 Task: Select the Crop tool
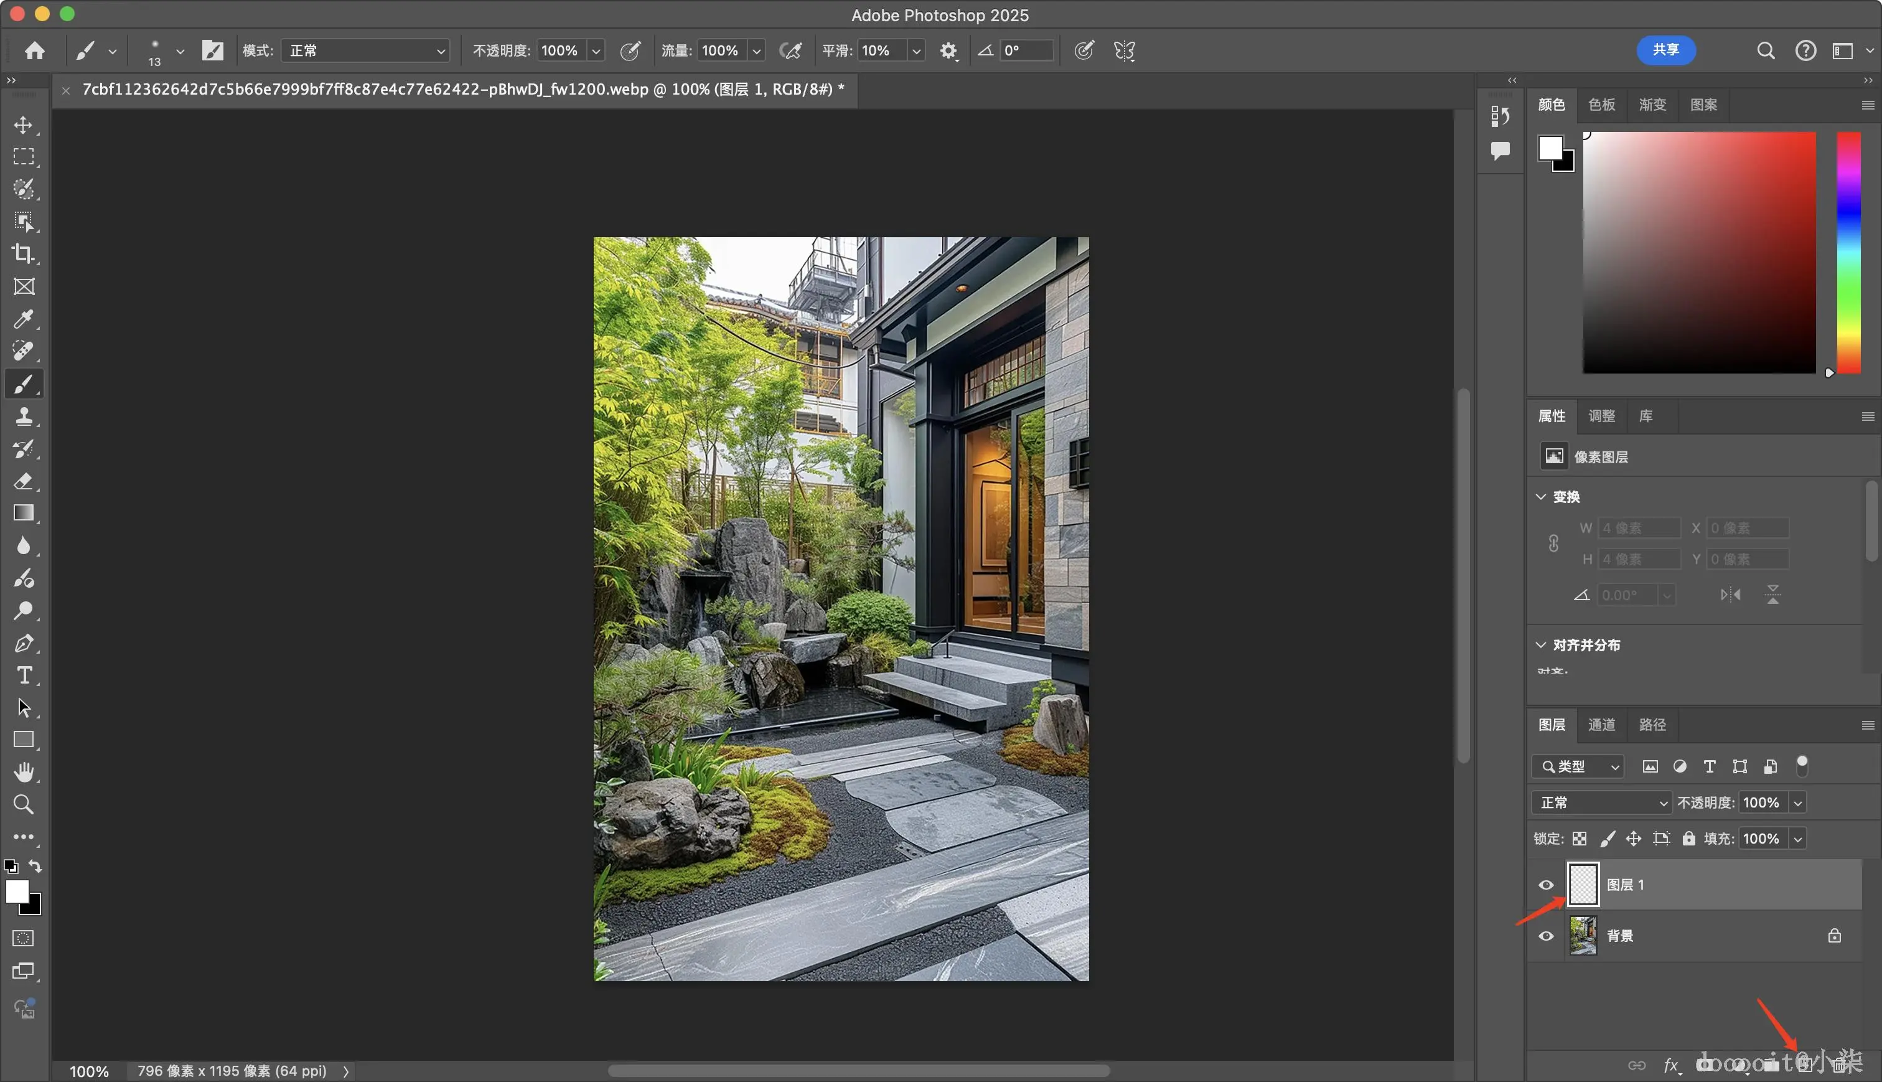click(x=23, y=254)
